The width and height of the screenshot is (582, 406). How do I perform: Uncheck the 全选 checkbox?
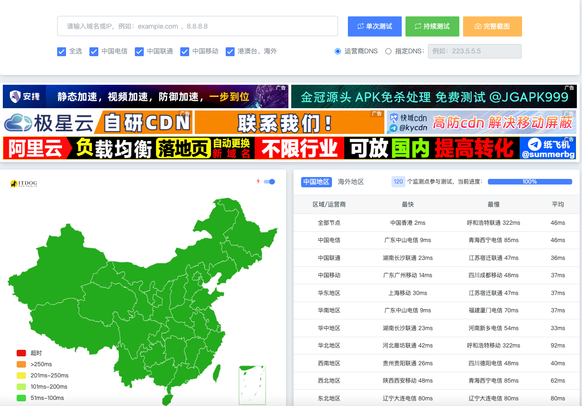pyautogui.click(x=61, y=52)
